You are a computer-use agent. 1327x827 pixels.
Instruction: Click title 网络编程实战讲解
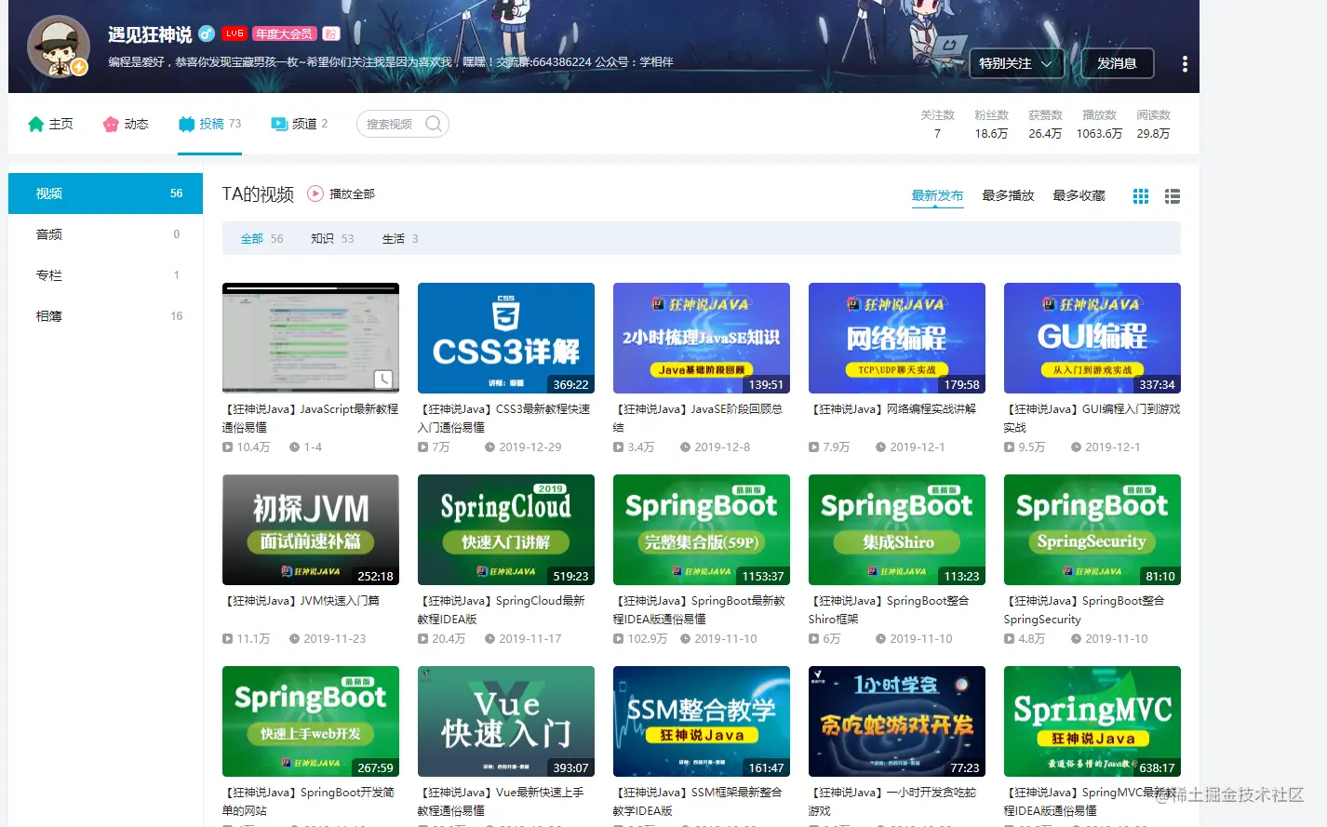[x=894, y=409]
